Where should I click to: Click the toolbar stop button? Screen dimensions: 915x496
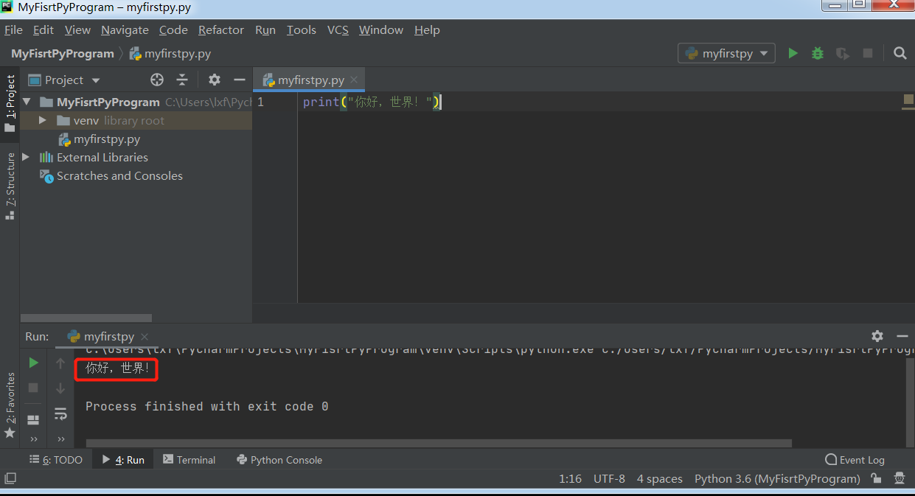tap(868, 53)
